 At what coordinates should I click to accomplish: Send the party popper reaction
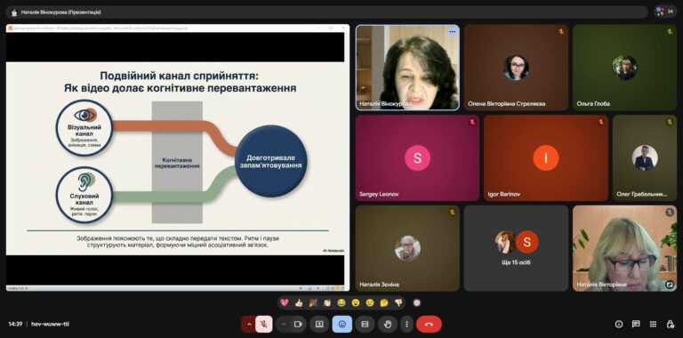pyautogui.click(x=313, y=302)
